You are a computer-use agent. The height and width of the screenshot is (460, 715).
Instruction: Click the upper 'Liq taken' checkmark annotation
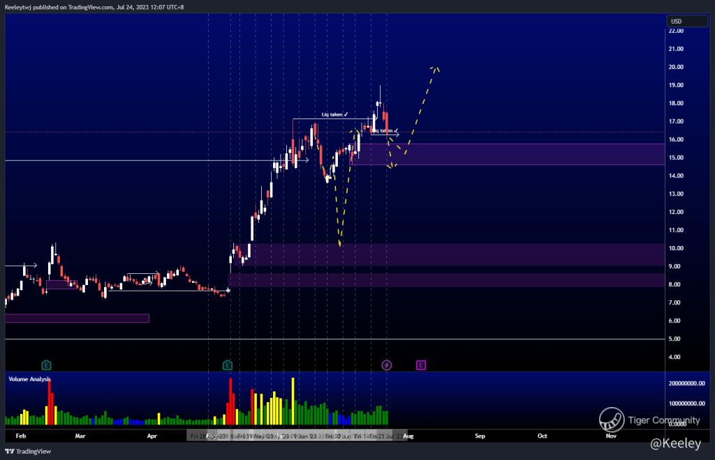click(x=334, y=115)
